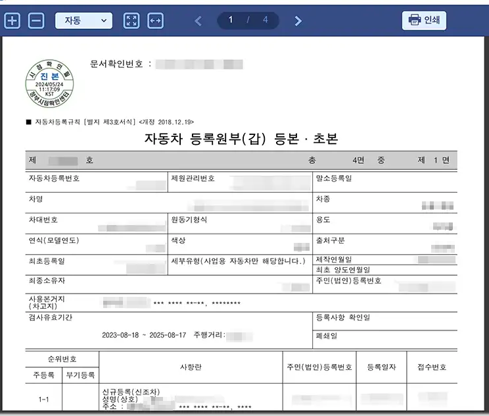Click the 진본 timestamp verification seal
The image size is (489, 416).
click(x=49, y=84)
